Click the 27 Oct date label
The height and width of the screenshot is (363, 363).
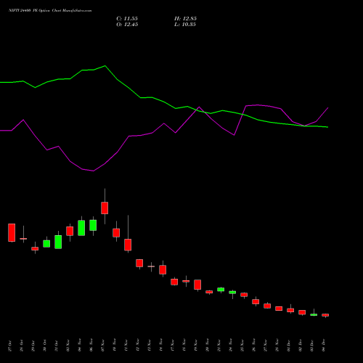(10, 346)
